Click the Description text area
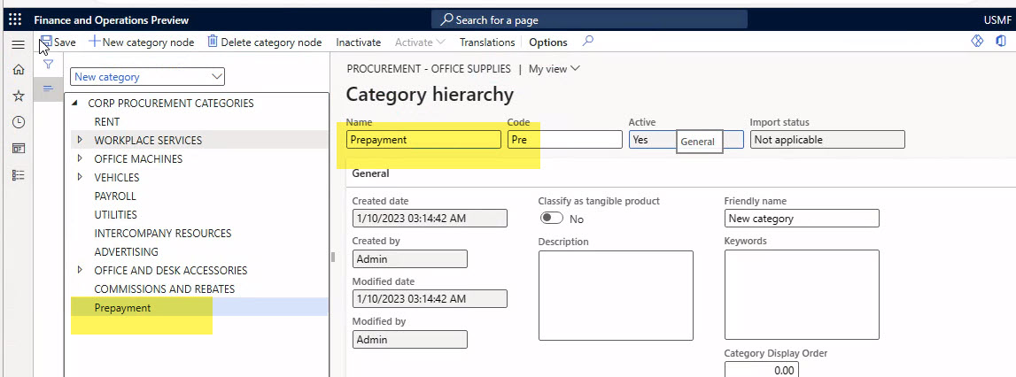 pyautogui.click(x=616, y=296)
